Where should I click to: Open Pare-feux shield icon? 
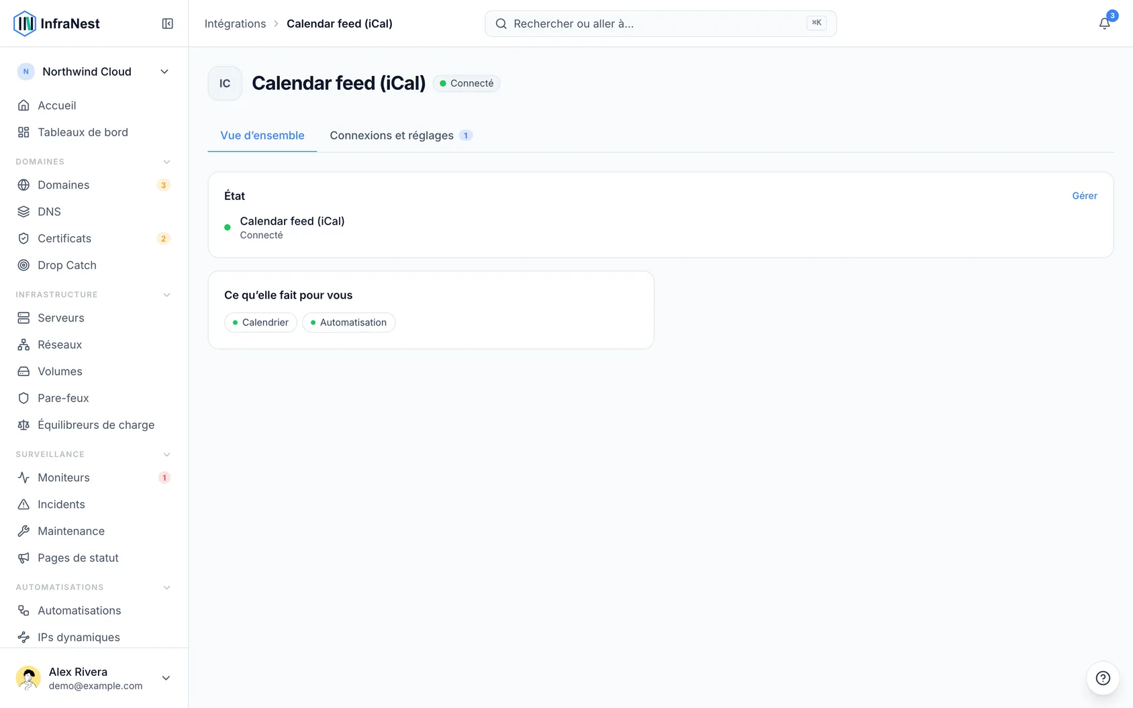point(23,398)
